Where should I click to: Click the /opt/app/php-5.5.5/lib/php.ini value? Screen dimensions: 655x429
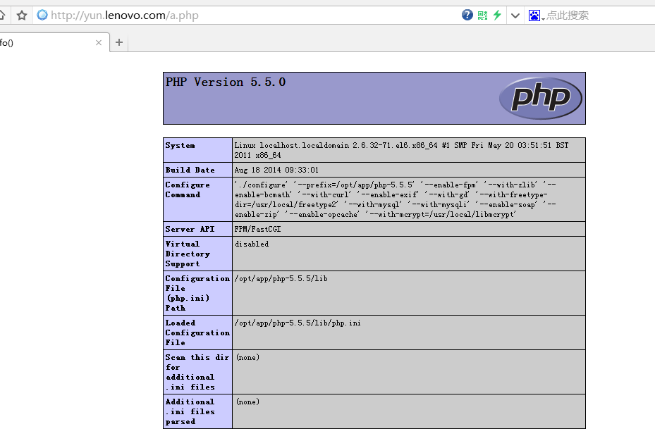pyautogui.click(x=298, y=323)
